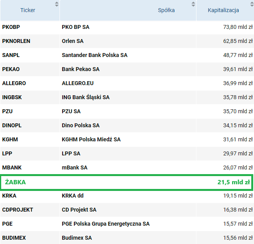Click the 15,57 mld zł value
Image resolution: width=254 pixels, height=244 pixels.
238,224
